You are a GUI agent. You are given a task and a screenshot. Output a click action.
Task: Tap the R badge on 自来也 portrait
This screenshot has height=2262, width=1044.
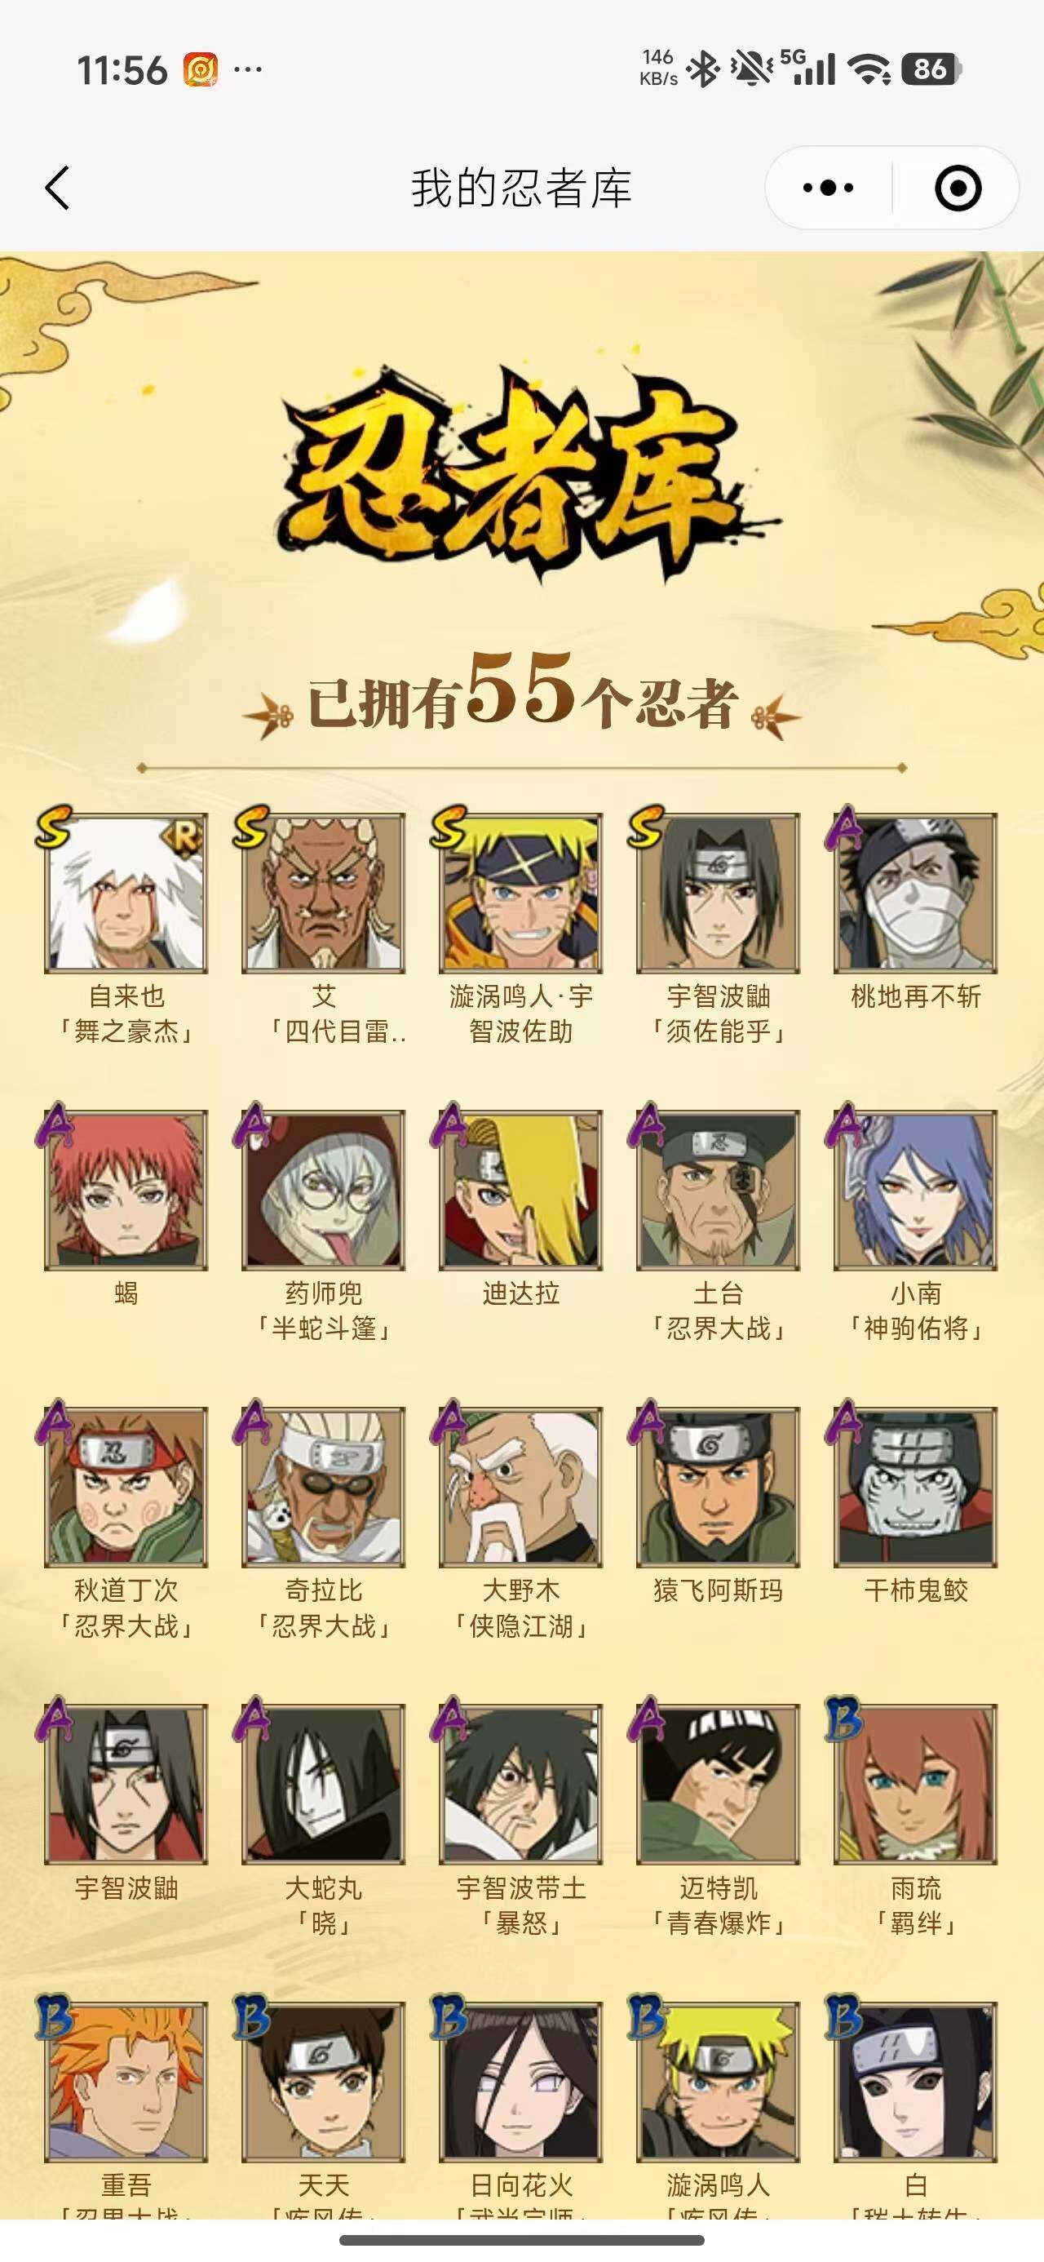click(184, 837)
